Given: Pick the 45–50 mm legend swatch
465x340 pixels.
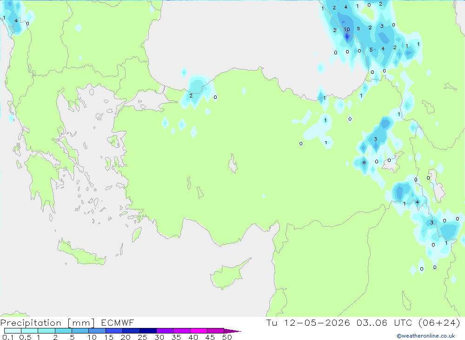Looking at the screenshot, I should pos(215,331).
